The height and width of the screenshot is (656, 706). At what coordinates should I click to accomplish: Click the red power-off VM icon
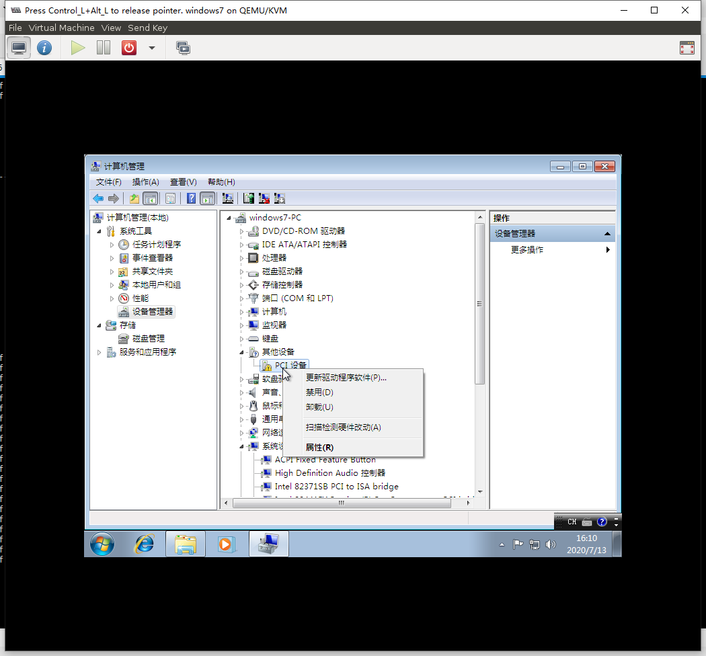point(128,48)
